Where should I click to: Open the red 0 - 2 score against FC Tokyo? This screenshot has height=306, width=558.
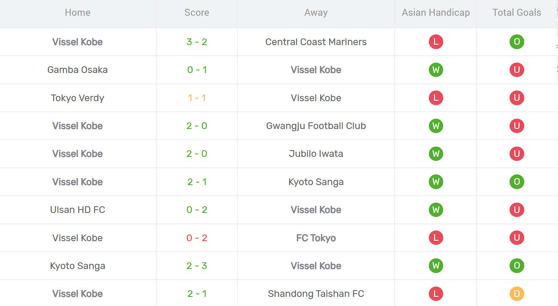197,238
